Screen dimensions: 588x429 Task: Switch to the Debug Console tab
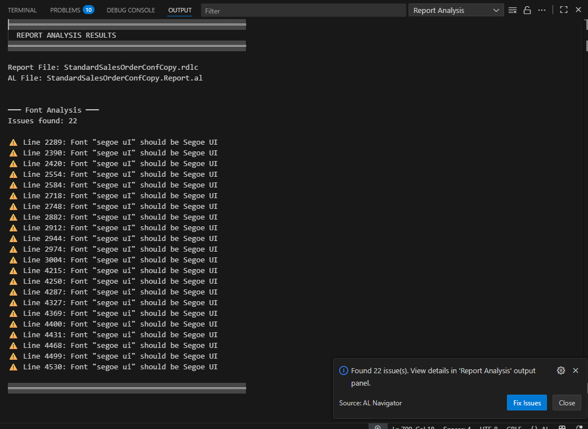[131, 10]
